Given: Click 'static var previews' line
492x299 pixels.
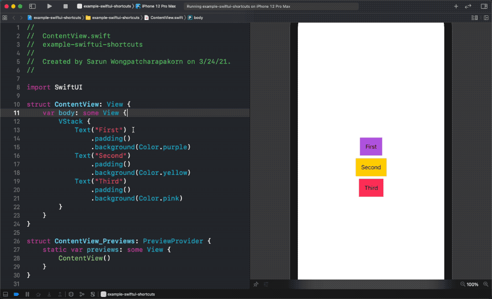Looking at the screenshot, I should coord(107,250).
